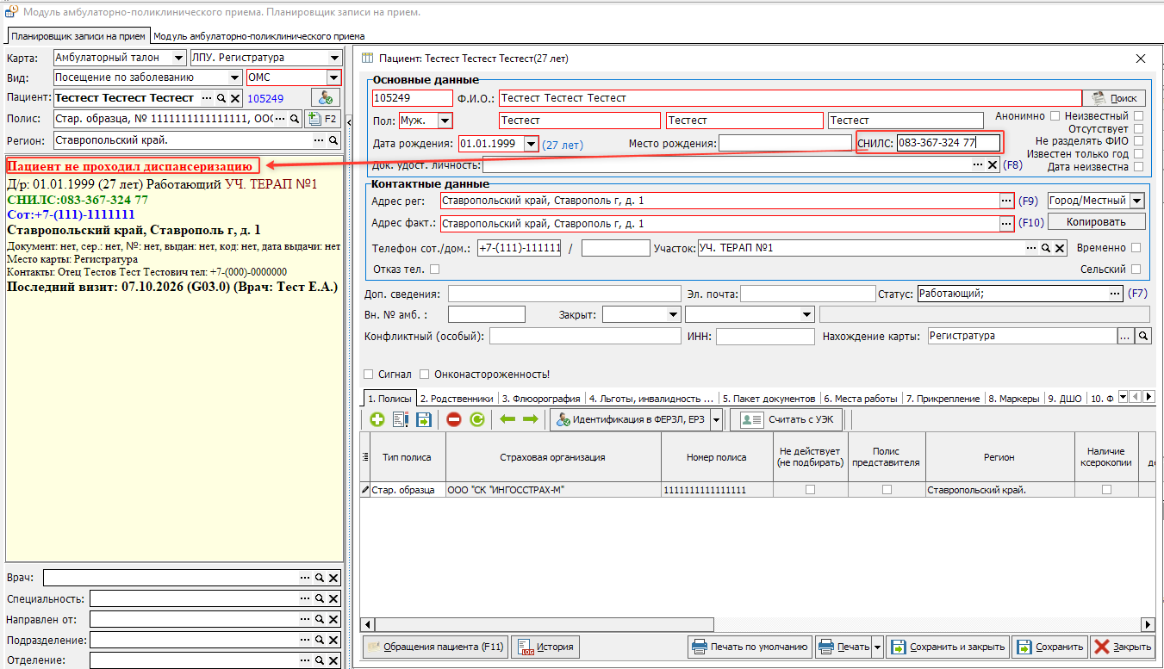Open the 5. Пакет документов tab
This screenshot has height=669, width=1164.
pyautogui.click(x=769, y=399)
